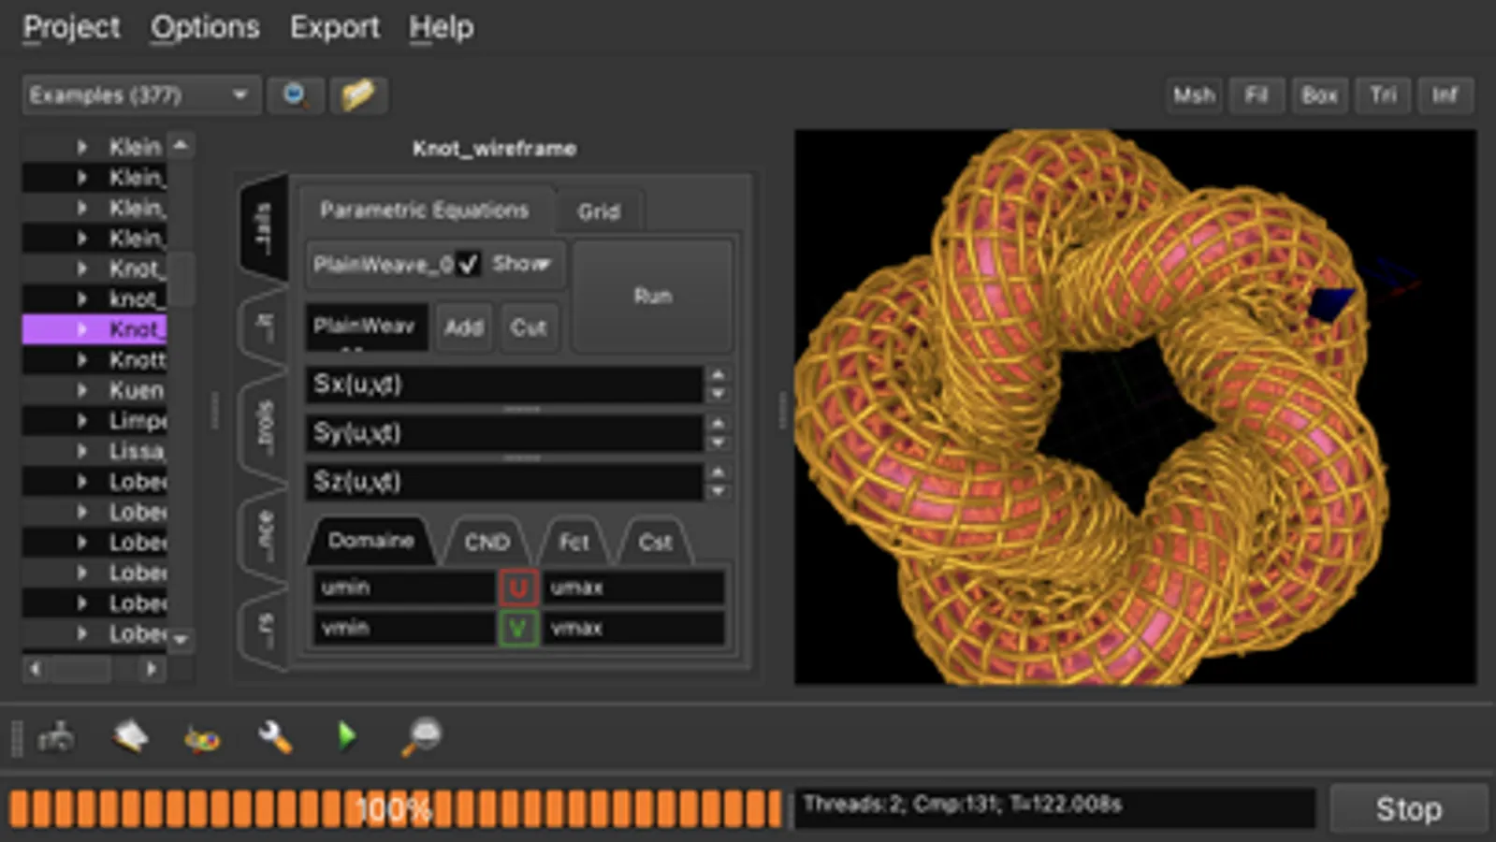This screenshot has width=1496, height=842.
Task: Toggle the red U domain button
Action: tap(517, 588)
